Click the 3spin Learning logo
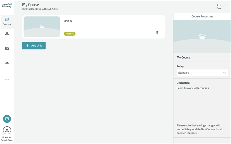This screenshot has width=231, height=144. click(7, 5)
